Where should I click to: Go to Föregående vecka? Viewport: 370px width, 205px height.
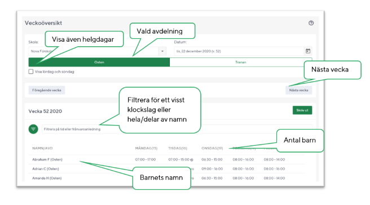click(x=47, y=90)
